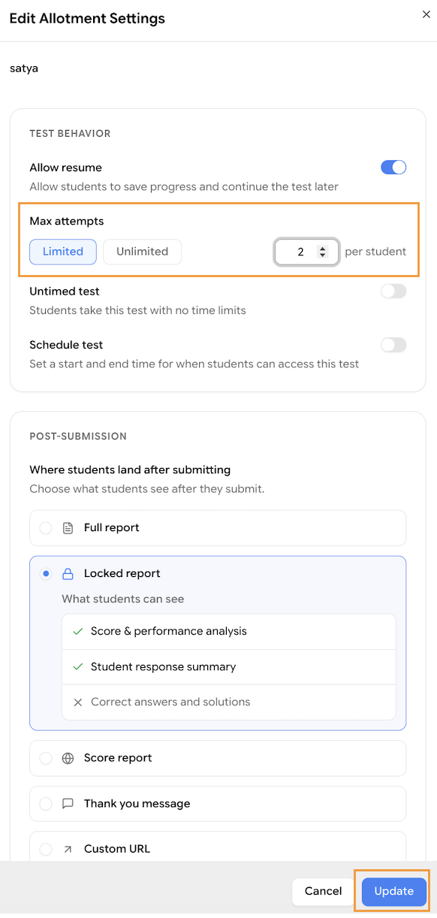
Task: Click the Full report document icon
Action: point(68,528)
